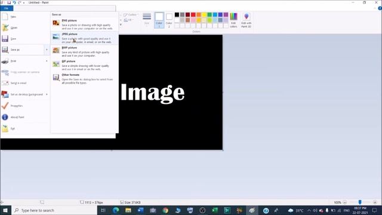Click the JPEG picture icon
This screenshot has height=215, width=382.
point(56,37)
